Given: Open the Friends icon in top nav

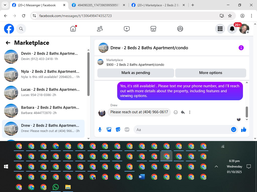Looking at the screenshot, I should click(100, 29).
